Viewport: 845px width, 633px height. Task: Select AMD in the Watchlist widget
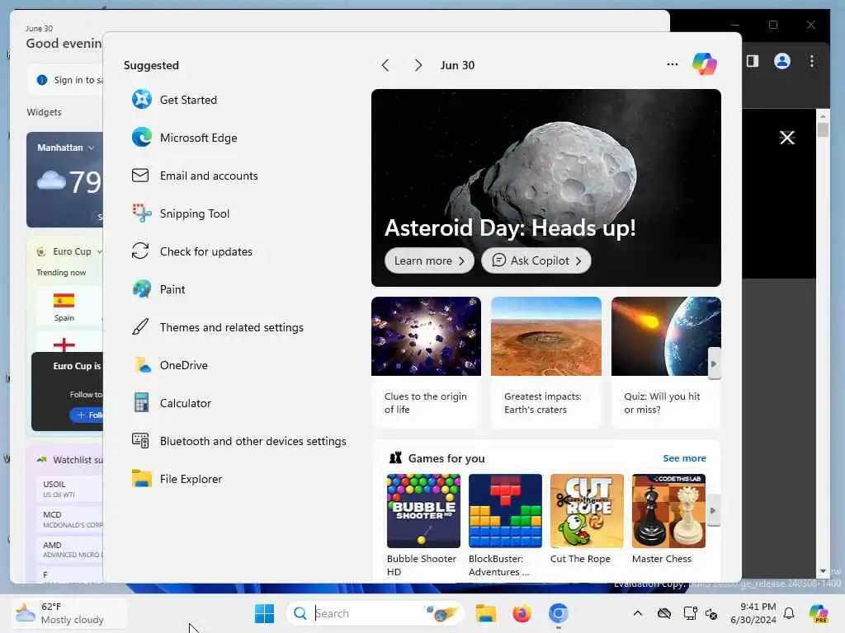point(69,550)
